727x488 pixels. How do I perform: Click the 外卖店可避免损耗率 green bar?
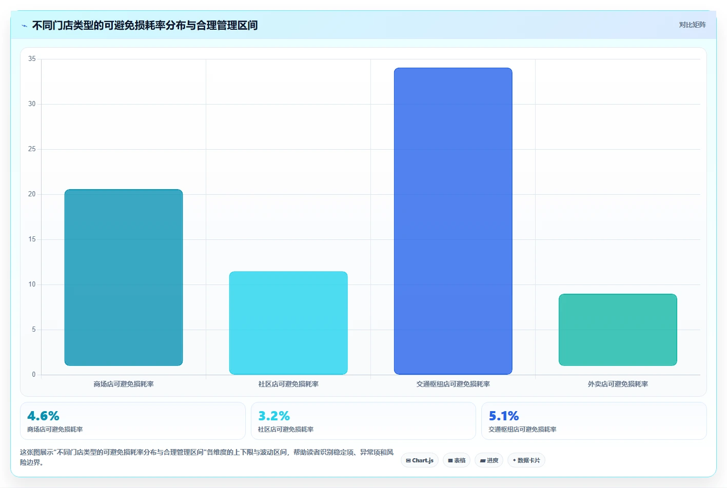pyautogui.click(x=618, y=330)
